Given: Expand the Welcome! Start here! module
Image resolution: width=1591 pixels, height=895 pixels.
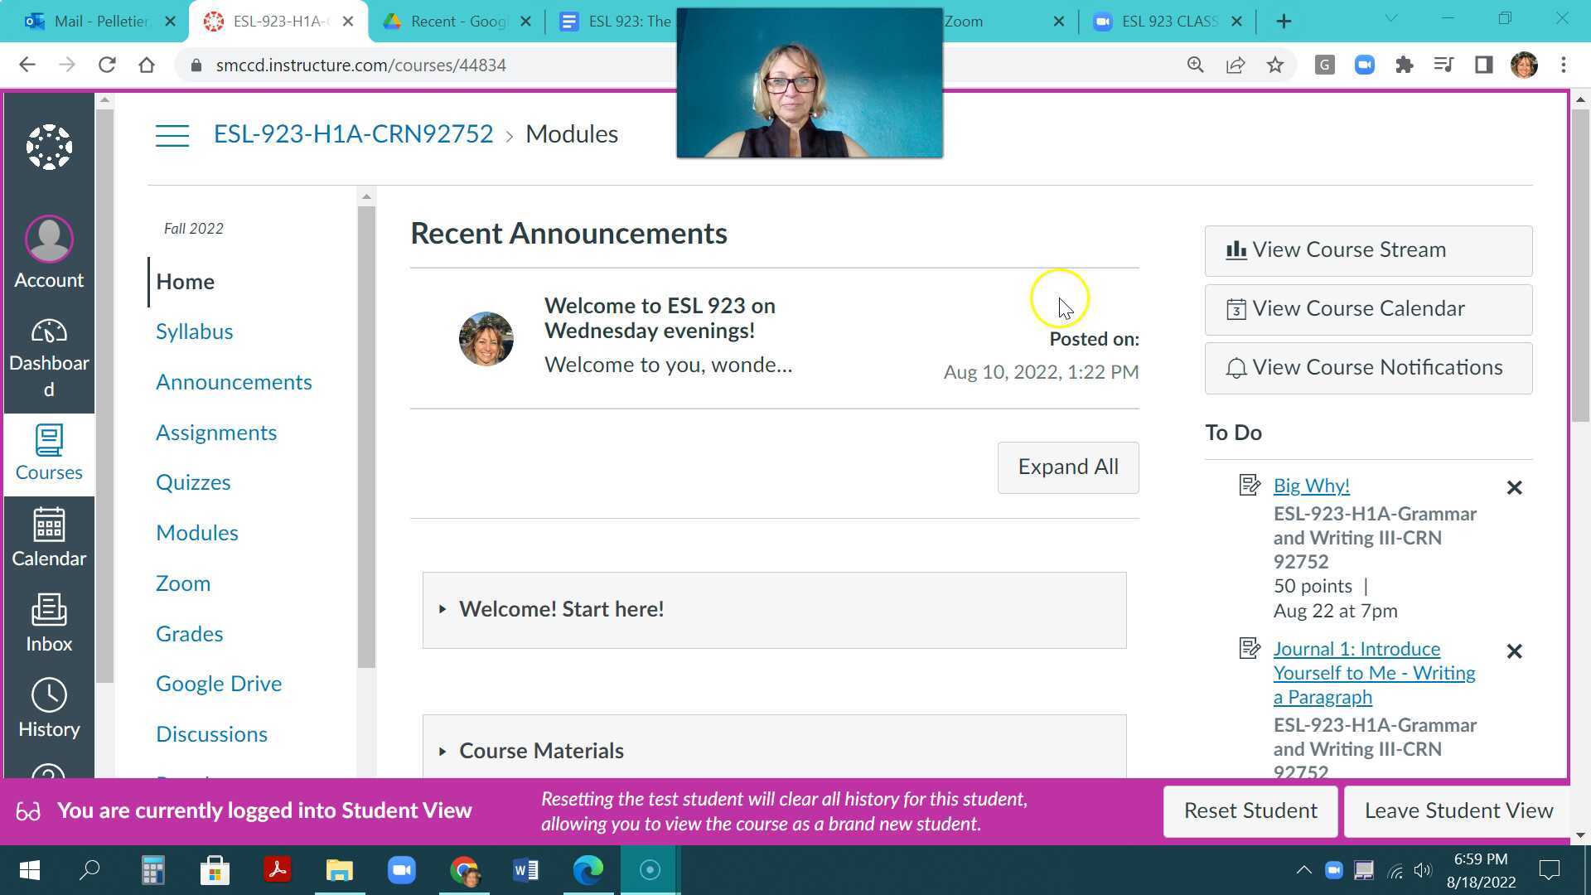Looking at the screenshot, I should pos(443,610).
